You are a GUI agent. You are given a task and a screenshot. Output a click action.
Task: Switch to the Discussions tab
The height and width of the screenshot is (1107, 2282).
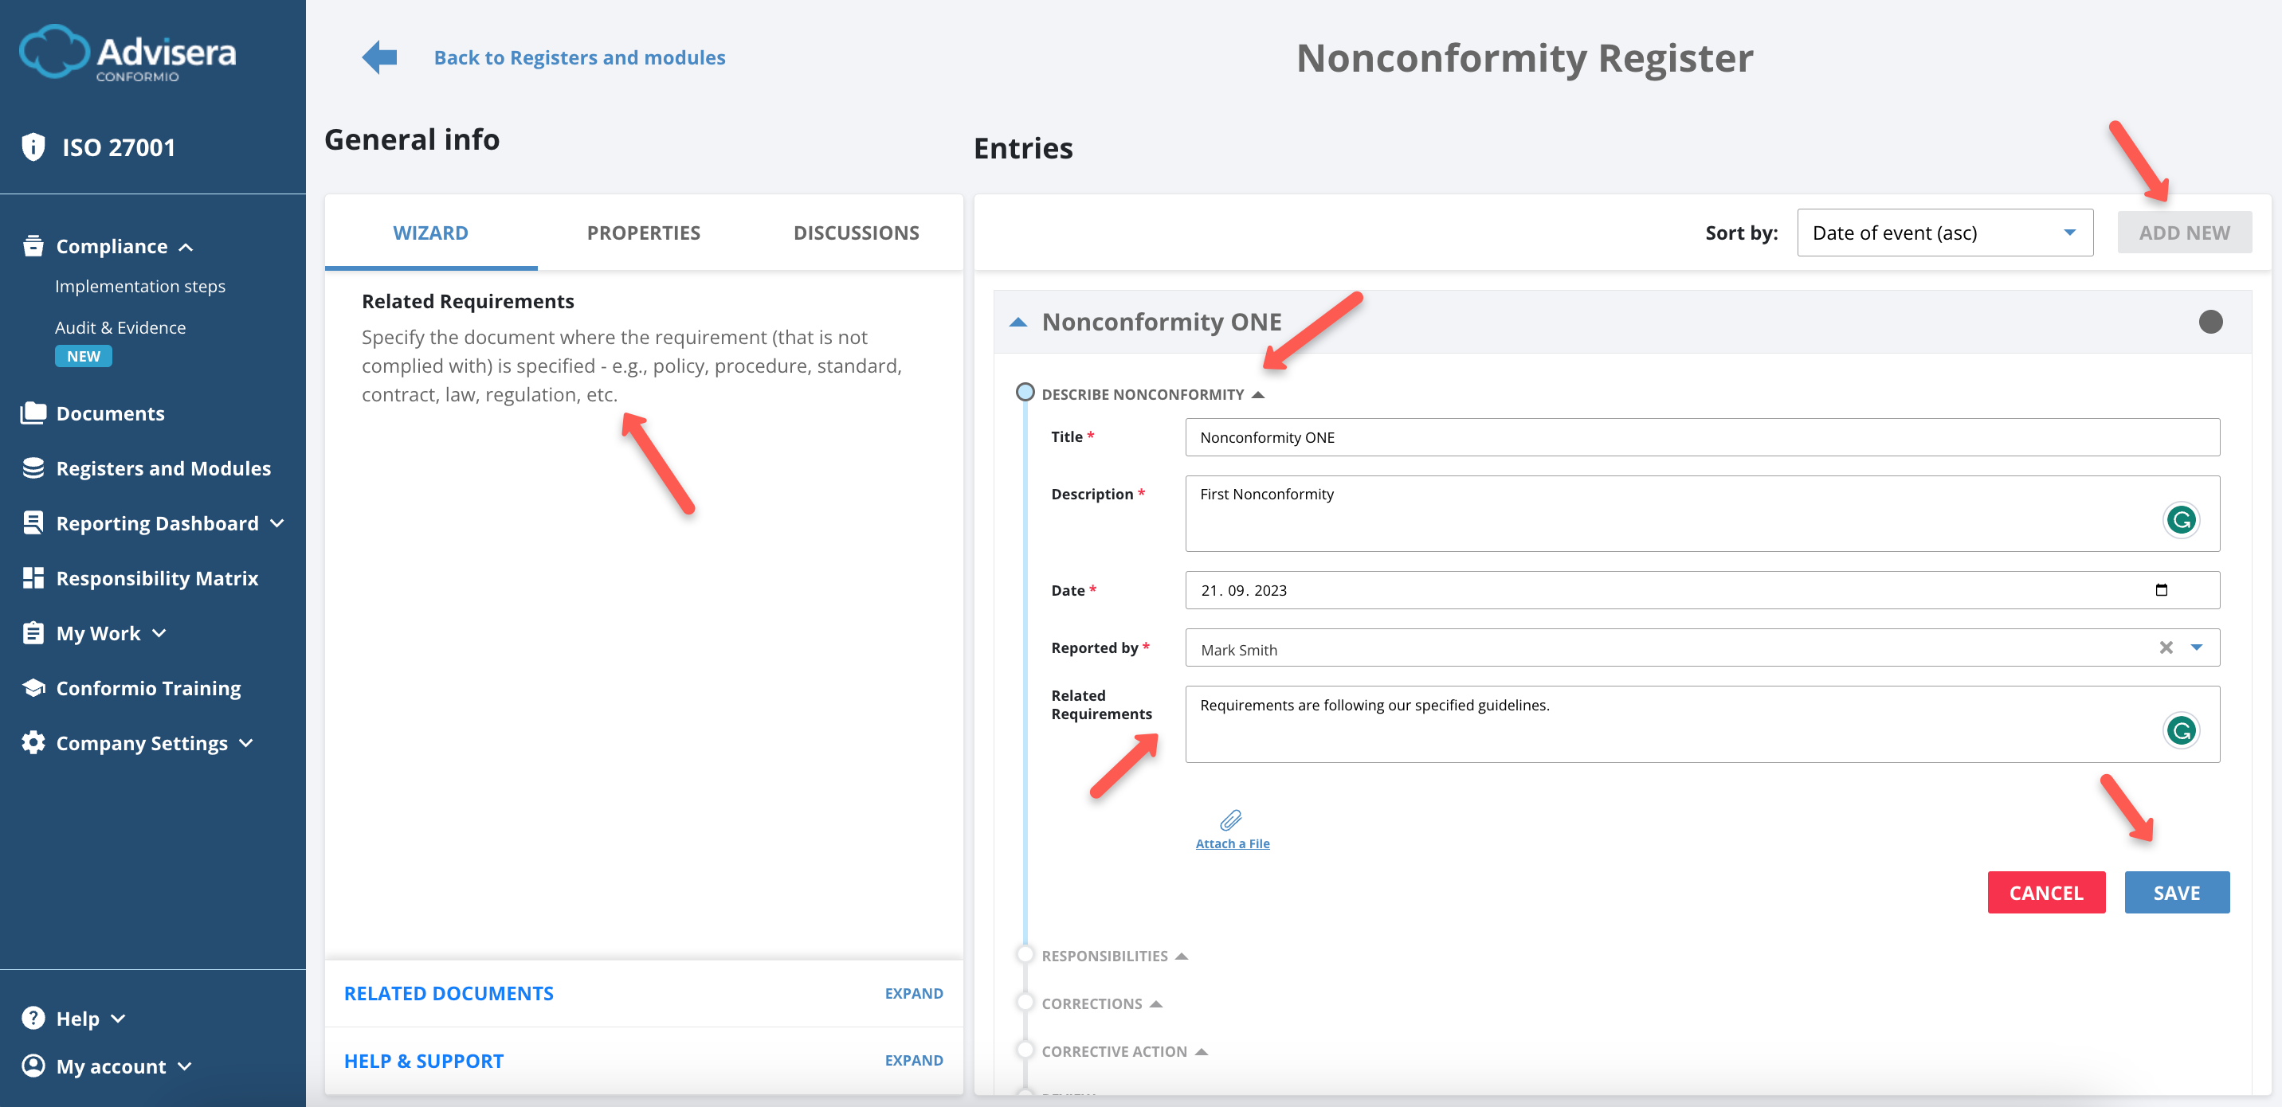[x=856, y=232]
